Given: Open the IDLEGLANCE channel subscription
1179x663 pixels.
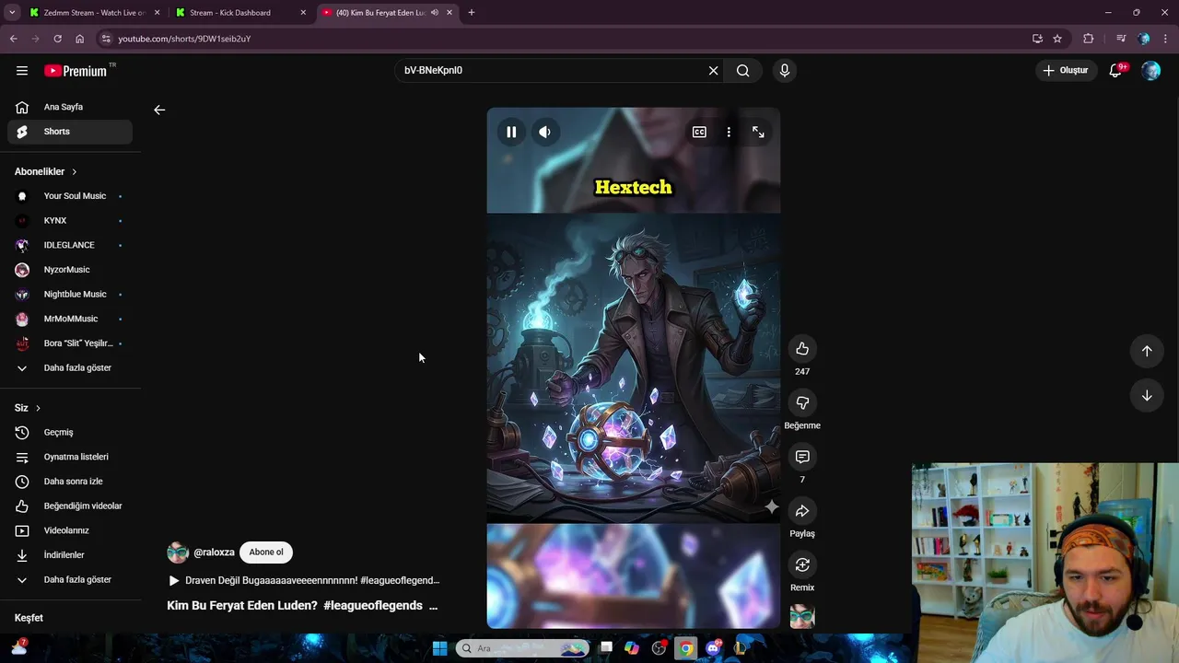Looking at the screenshot, I should pos(70,245).
